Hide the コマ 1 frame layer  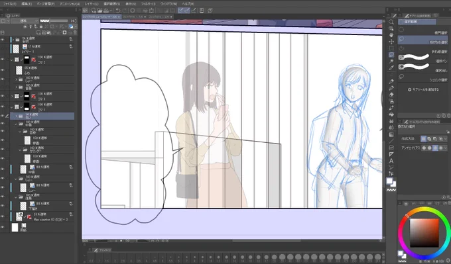[3, 107]
